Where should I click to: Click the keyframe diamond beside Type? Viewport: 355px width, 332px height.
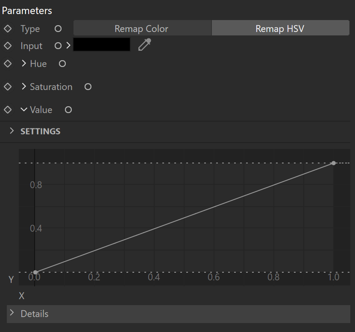click(8, 29)
